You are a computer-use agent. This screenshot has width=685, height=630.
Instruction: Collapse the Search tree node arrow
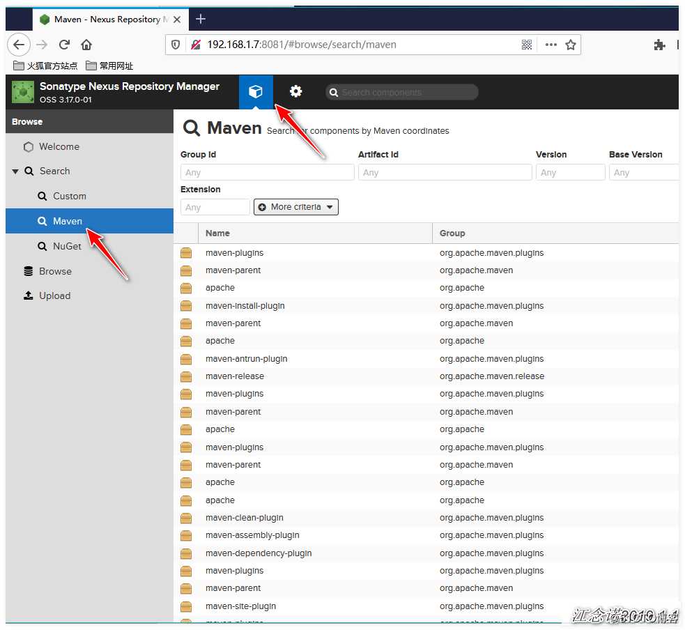pyautogui.click(x=15, y=171)
